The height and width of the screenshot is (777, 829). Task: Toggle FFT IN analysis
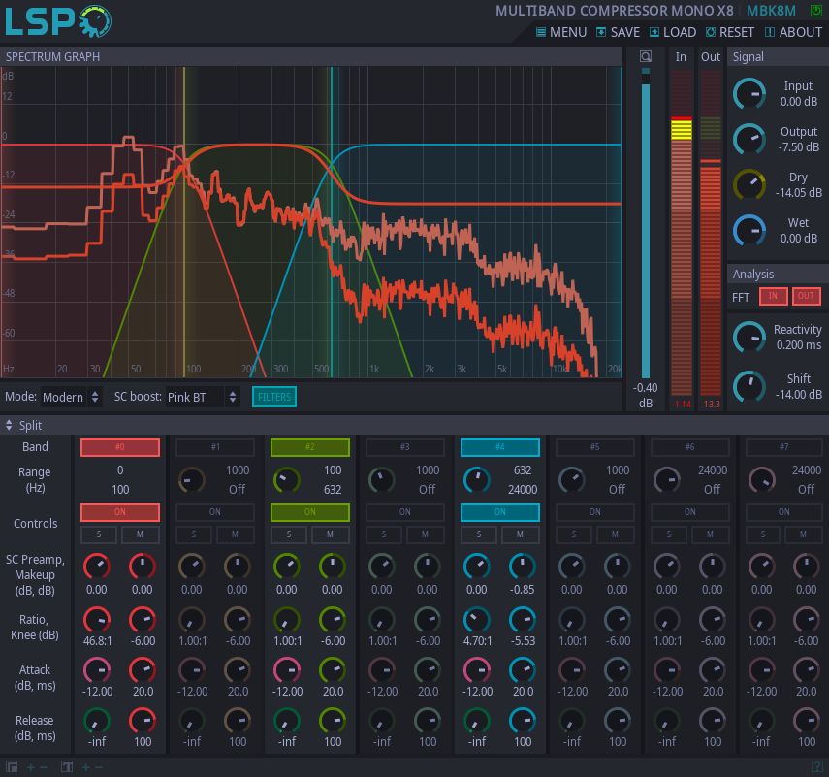[x=773, y=296]
